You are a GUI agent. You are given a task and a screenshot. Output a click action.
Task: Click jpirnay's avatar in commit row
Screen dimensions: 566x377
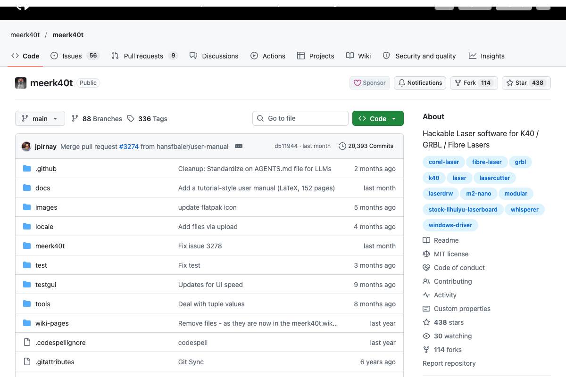[26, 147]
